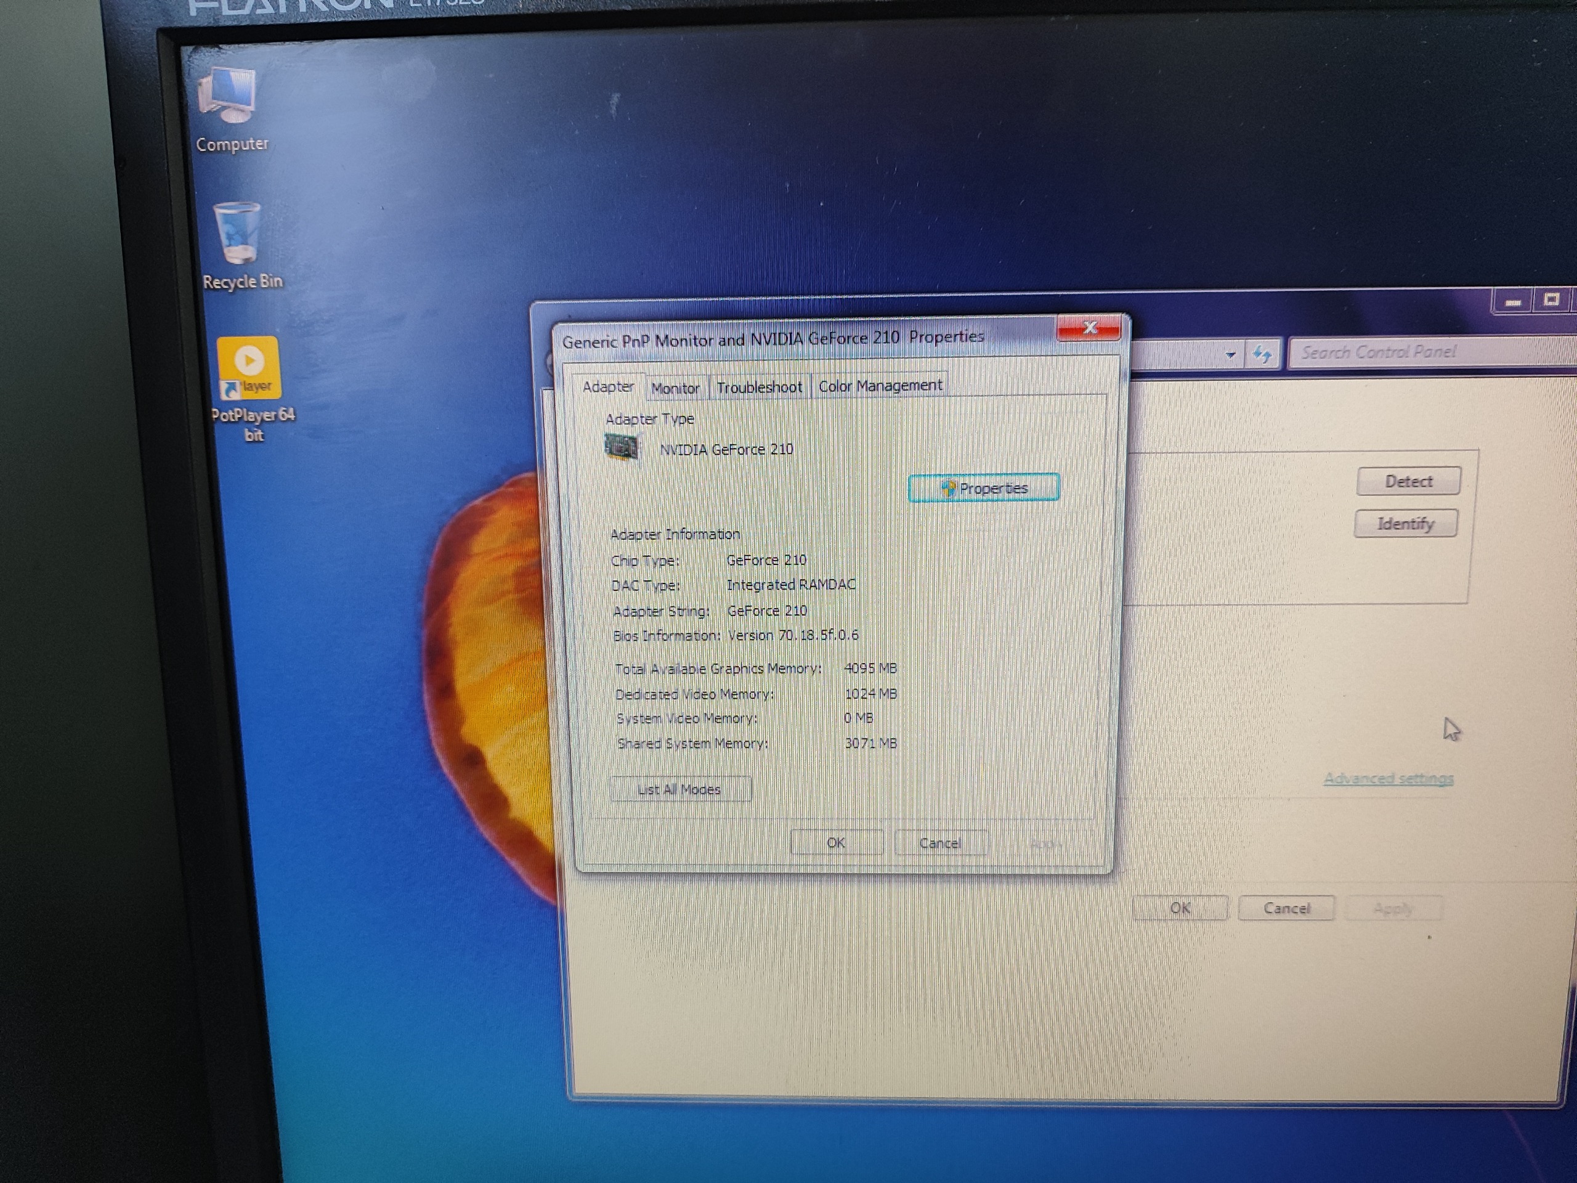This screenshot has height=1183, width=1577.
Task: Open the Recycle Bin icon
Action: pos(238,235)
